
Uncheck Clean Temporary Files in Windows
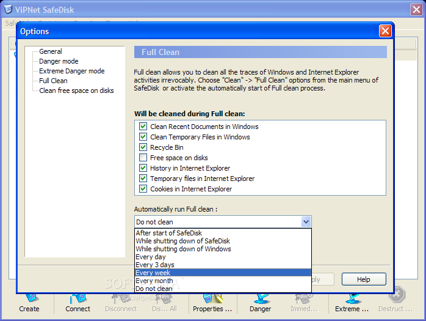[x=143, y=137]
